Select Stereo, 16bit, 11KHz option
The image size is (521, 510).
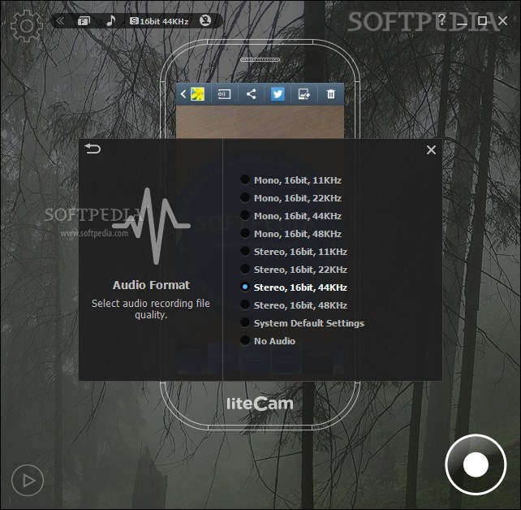click(294, 252)
